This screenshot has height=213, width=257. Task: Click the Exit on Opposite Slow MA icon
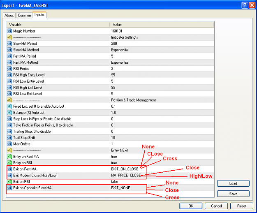coord(9,188)
